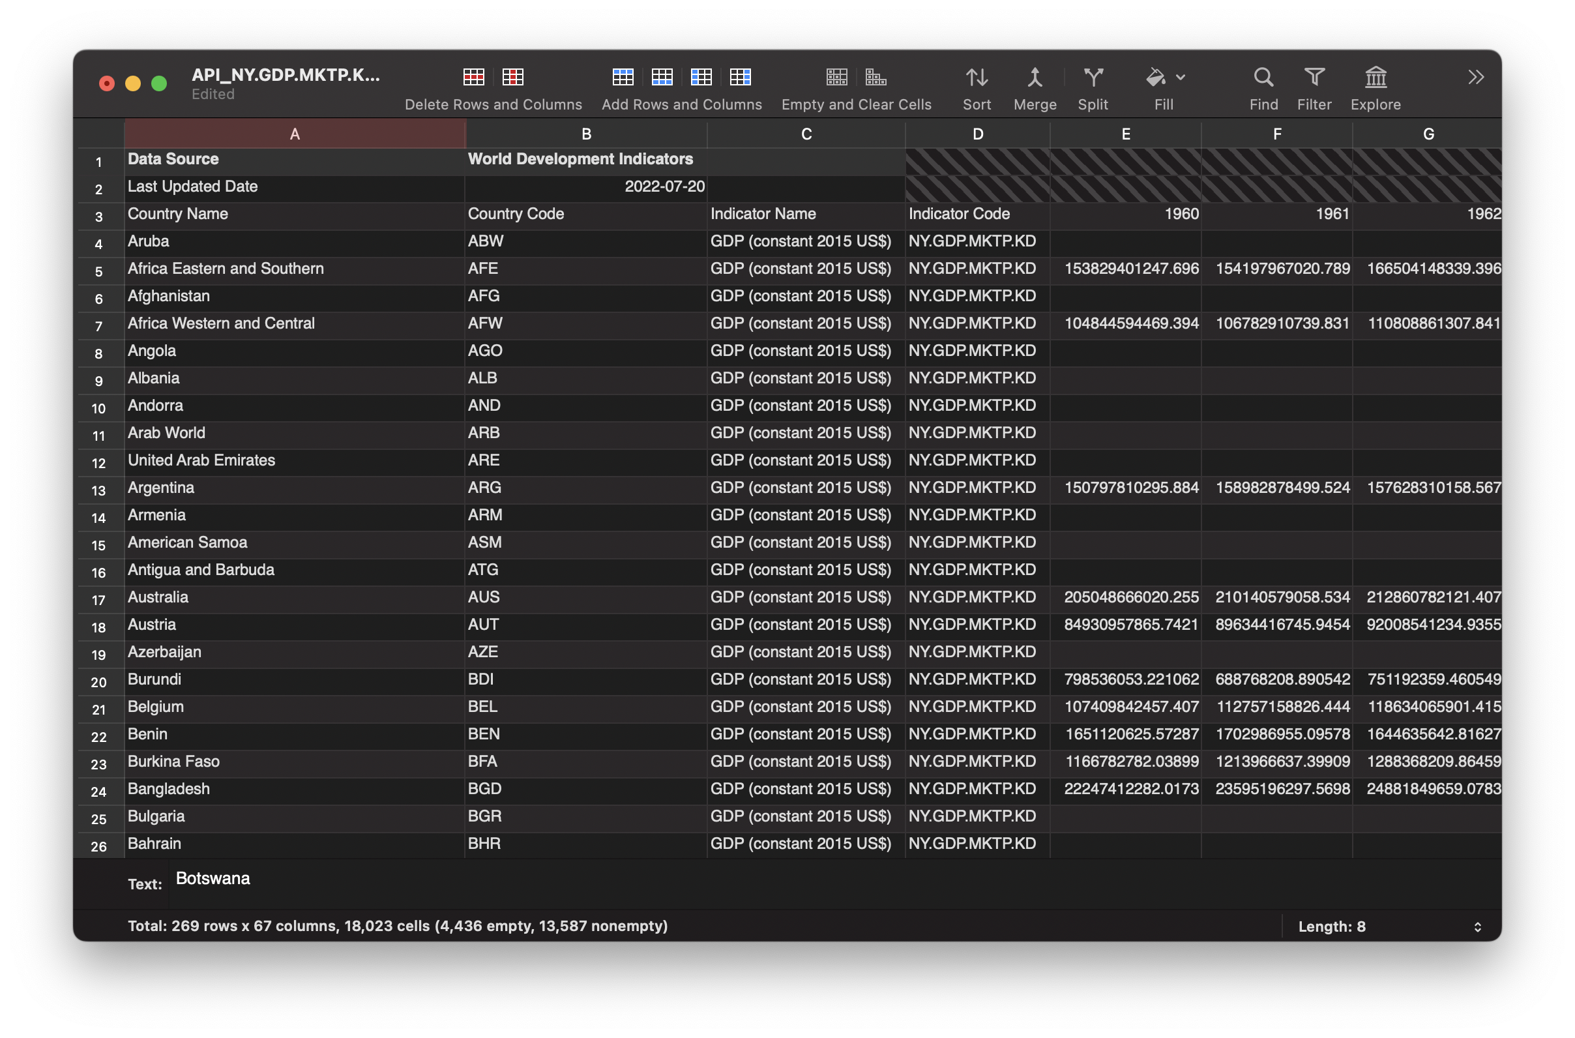This screenshot has width=1575, height=1038.
Task: Click the Split tool icon
Action: click(1093, 78)
